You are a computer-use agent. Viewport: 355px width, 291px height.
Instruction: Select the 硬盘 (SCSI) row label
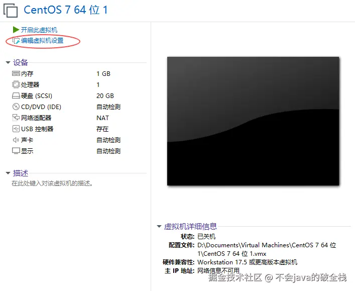coord(37,96)
